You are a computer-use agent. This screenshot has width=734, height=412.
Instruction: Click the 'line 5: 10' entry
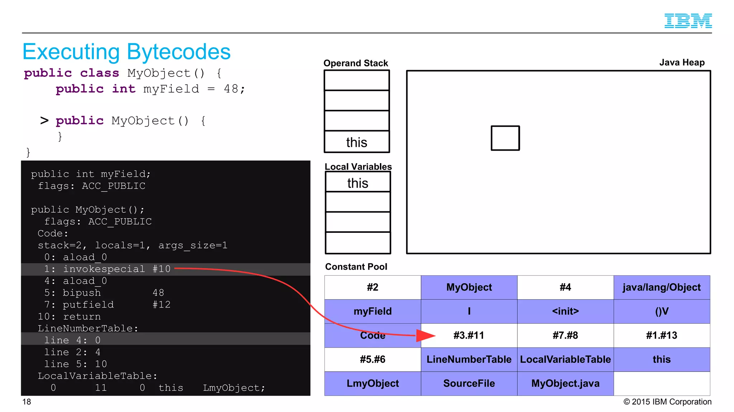76,364
